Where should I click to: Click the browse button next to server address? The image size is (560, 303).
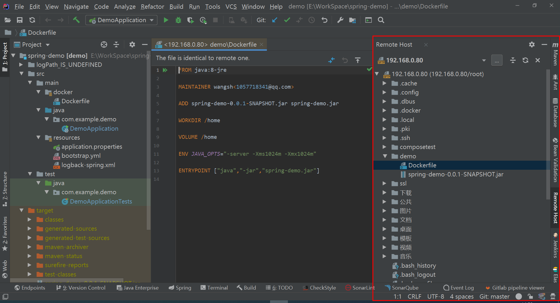tap(497, 60)
